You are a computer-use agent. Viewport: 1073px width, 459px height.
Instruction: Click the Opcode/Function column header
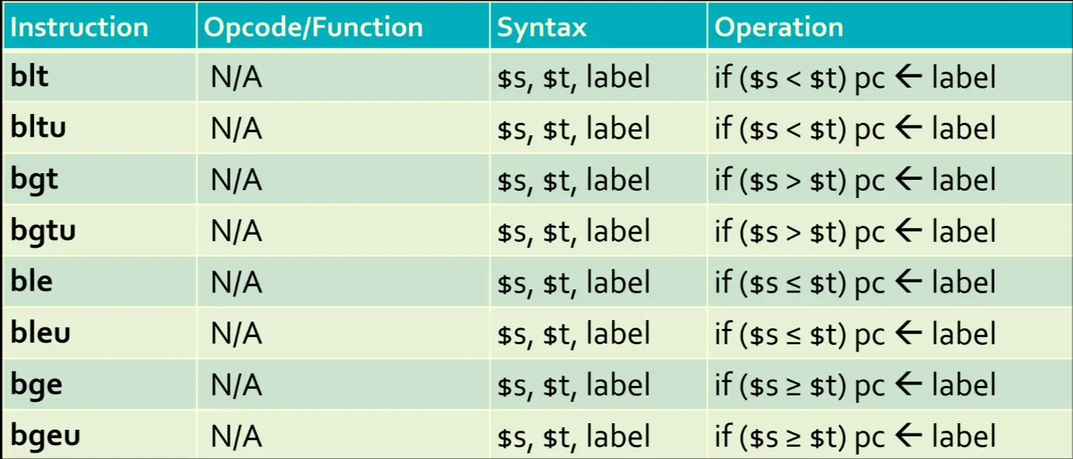point(313,28)
